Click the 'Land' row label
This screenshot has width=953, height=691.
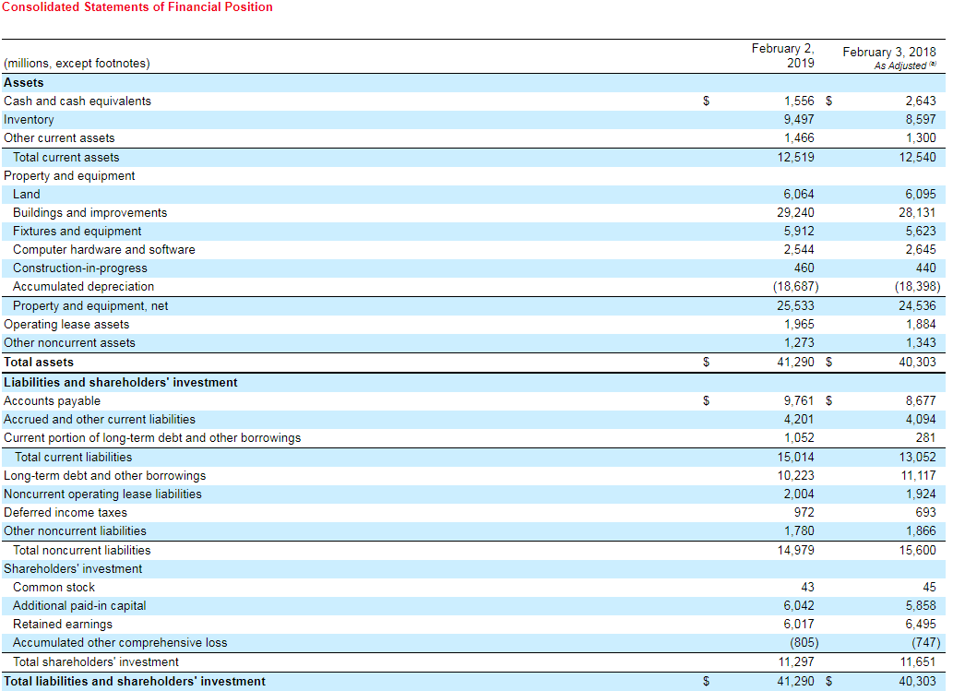point(26,195)
